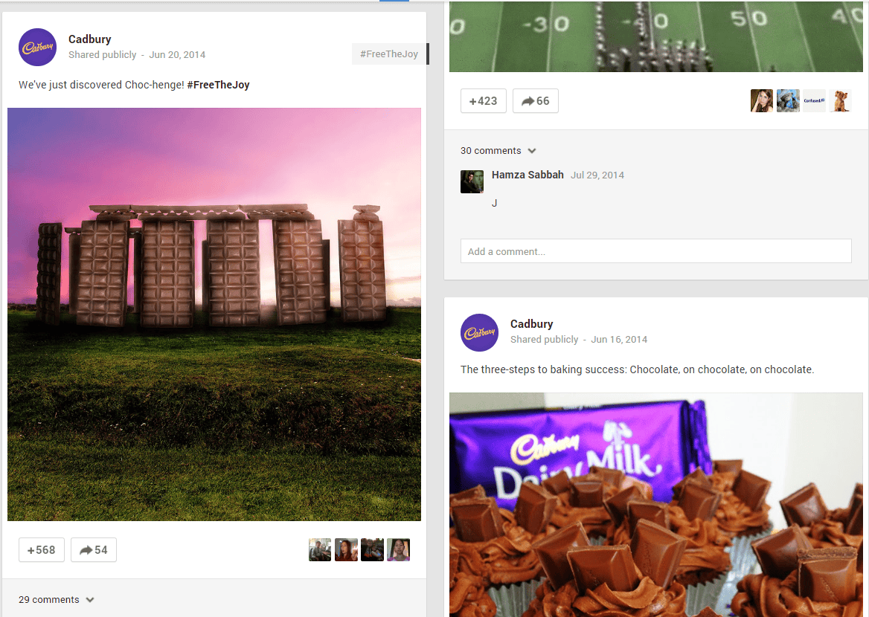This screenshot has height=617, width=869.
Task: View the Choc-henge chocolate image
Action: 214,314
